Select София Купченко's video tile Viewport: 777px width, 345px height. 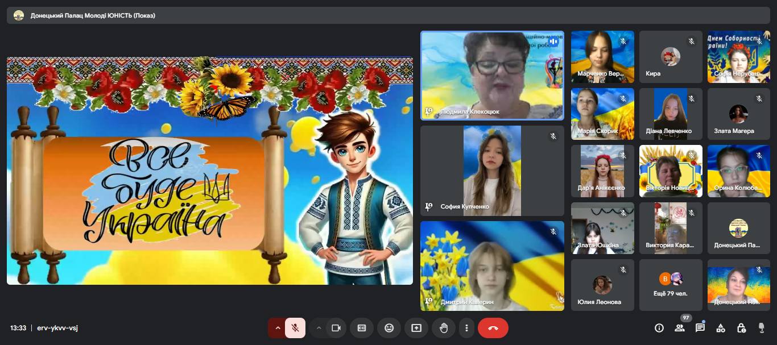click(x=492, y=171)
